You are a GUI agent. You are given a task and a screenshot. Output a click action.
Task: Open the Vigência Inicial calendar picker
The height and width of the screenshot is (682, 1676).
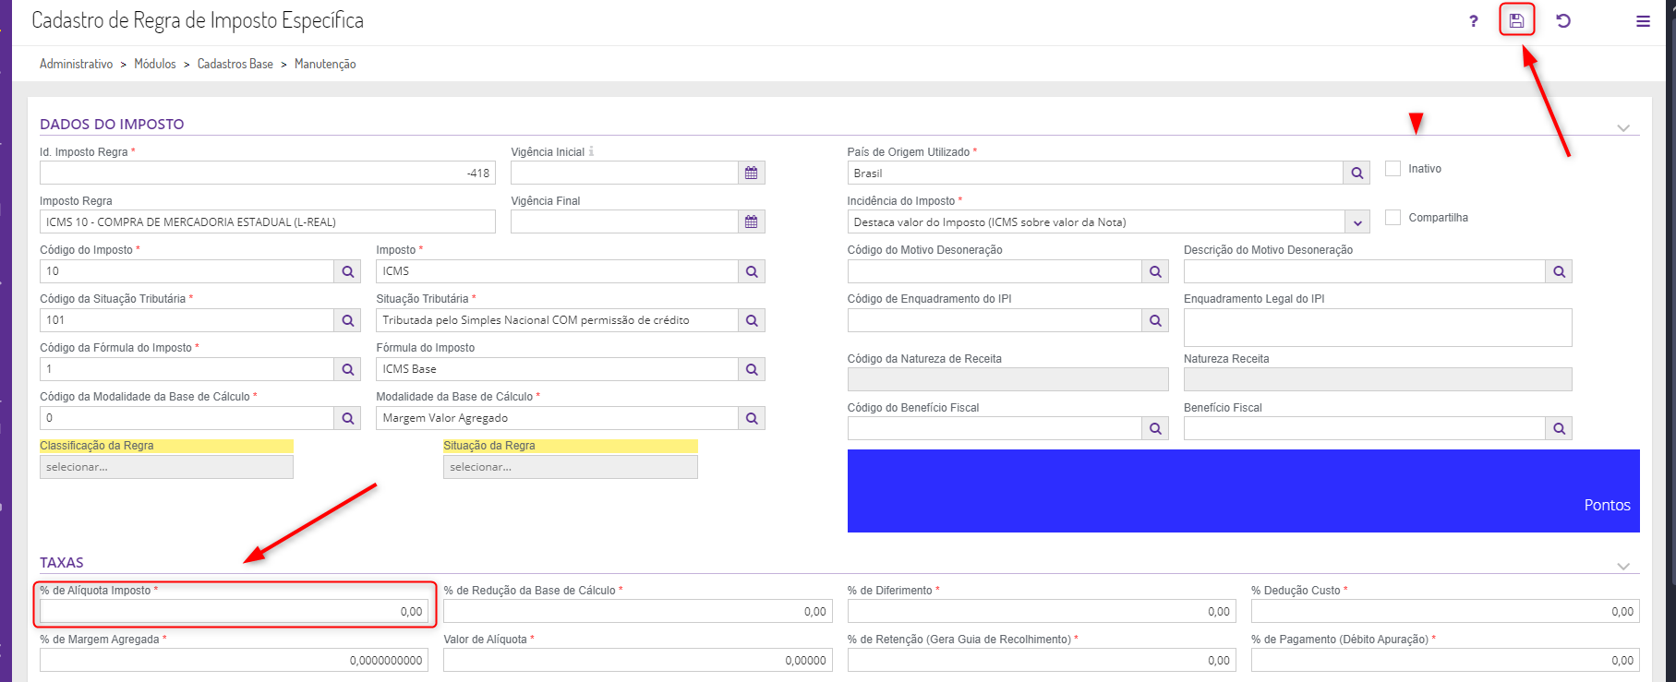(x=752, y=173)
